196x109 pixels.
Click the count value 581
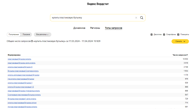click(x=186, y=107)
